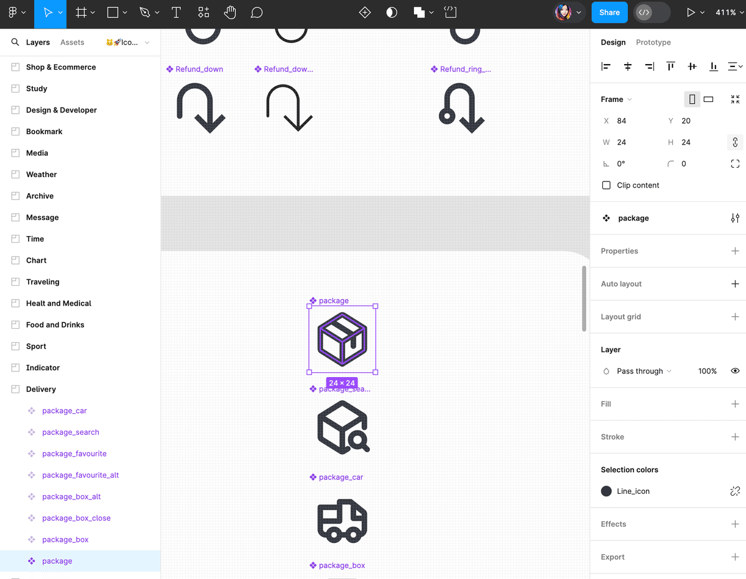Toggle Dev Mode switch
The height and width of the screenshot is (579, 746).
pyautogui.click(x=652, y=12)
